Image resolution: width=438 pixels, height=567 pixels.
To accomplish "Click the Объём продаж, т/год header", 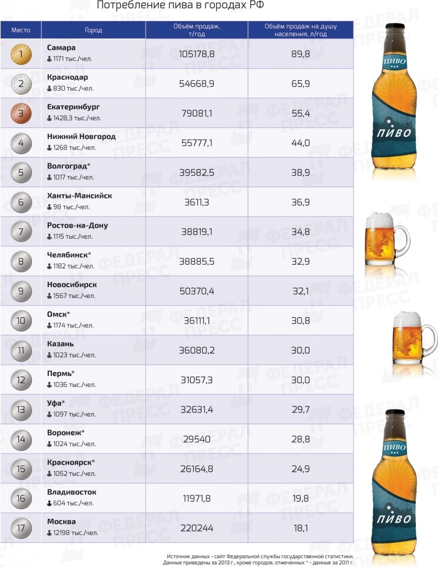I will pos(197,30).
